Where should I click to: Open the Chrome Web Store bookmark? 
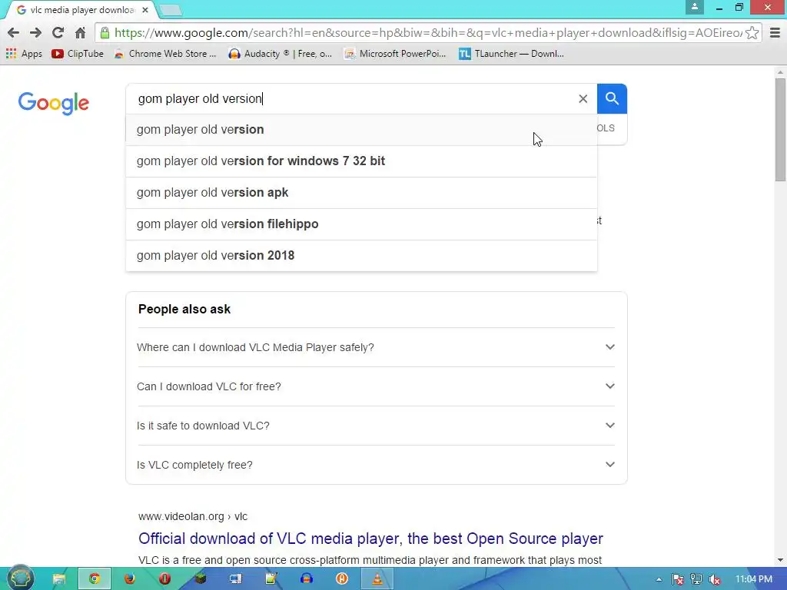pos(165,54)
